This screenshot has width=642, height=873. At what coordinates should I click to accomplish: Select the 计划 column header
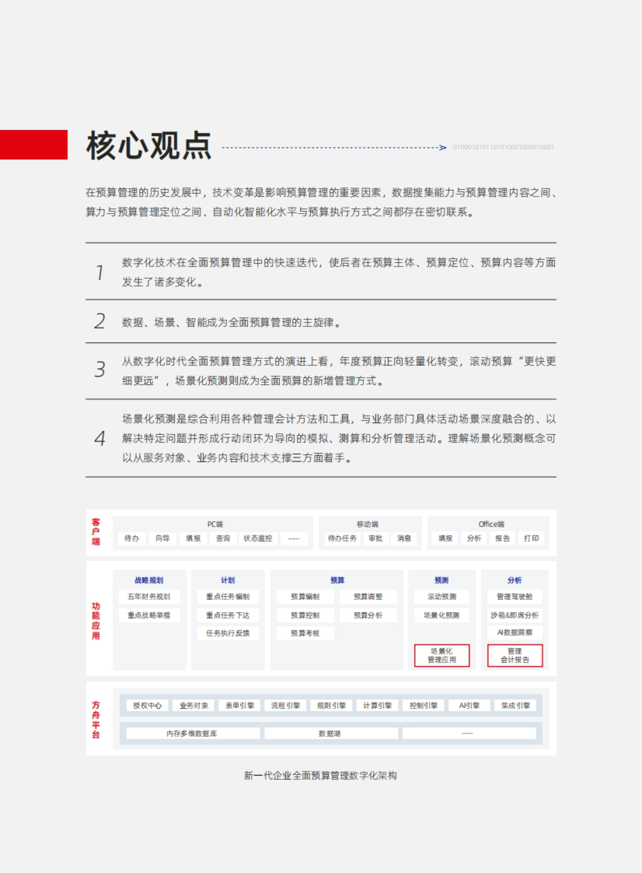228,580
